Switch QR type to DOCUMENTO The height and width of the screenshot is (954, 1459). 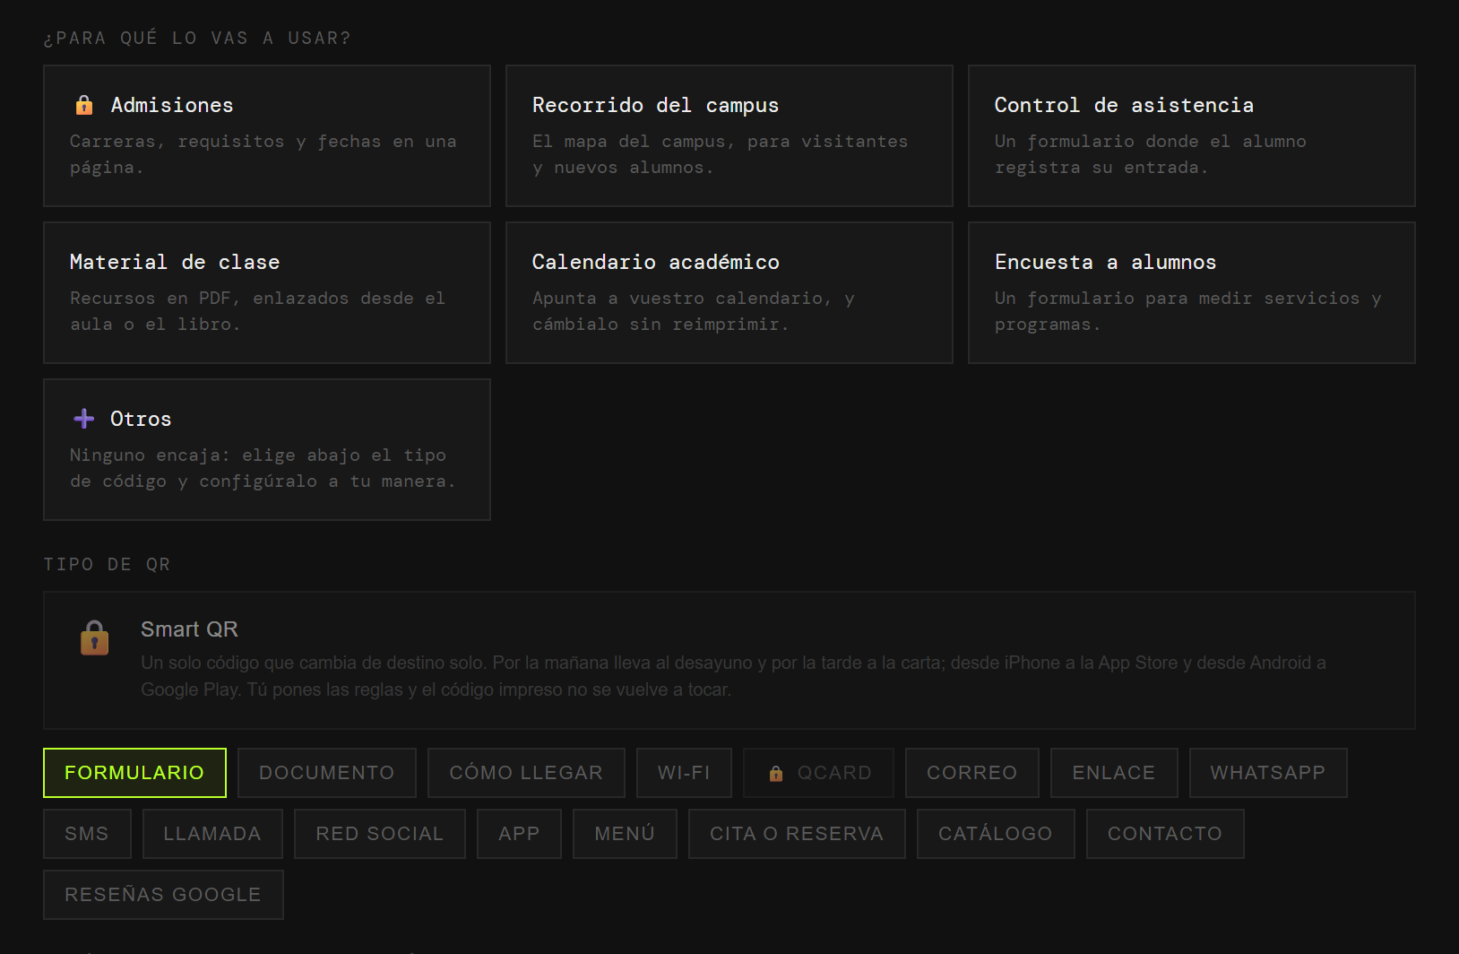(x=327, y=773)
